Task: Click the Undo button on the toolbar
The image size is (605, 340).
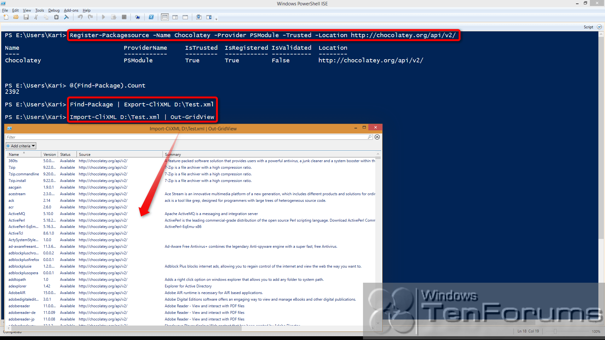Action: tap(80, 17)
